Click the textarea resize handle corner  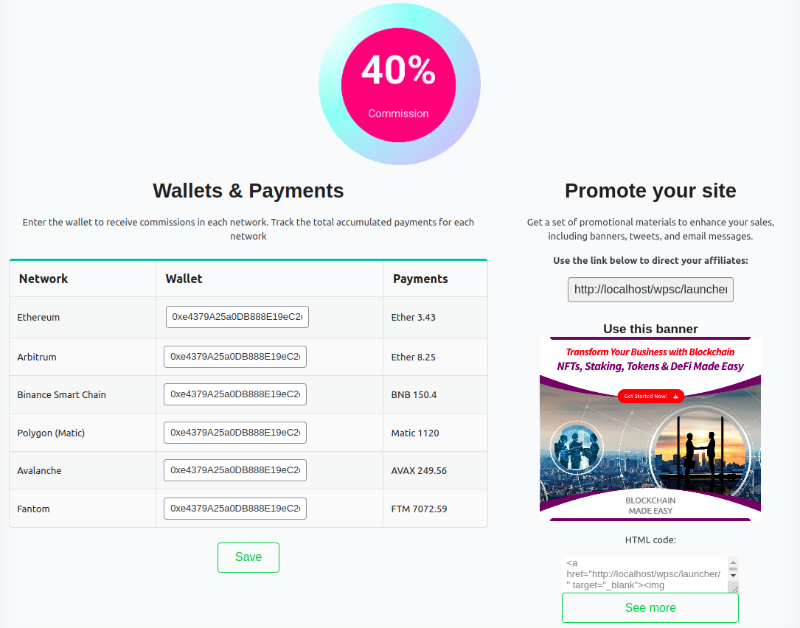[x=734, y=589]
